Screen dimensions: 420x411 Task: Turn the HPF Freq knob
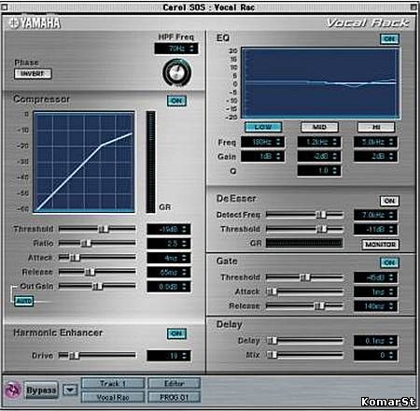coord(176,73)
